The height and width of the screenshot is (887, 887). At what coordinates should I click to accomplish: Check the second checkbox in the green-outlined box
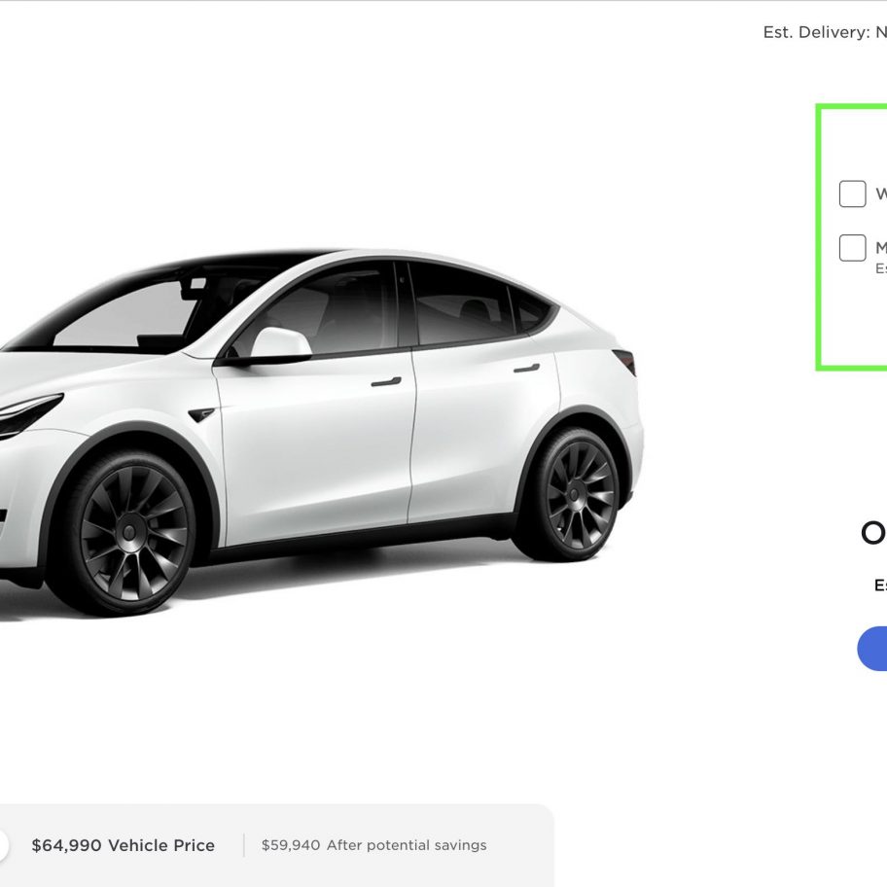click(852, 248)
